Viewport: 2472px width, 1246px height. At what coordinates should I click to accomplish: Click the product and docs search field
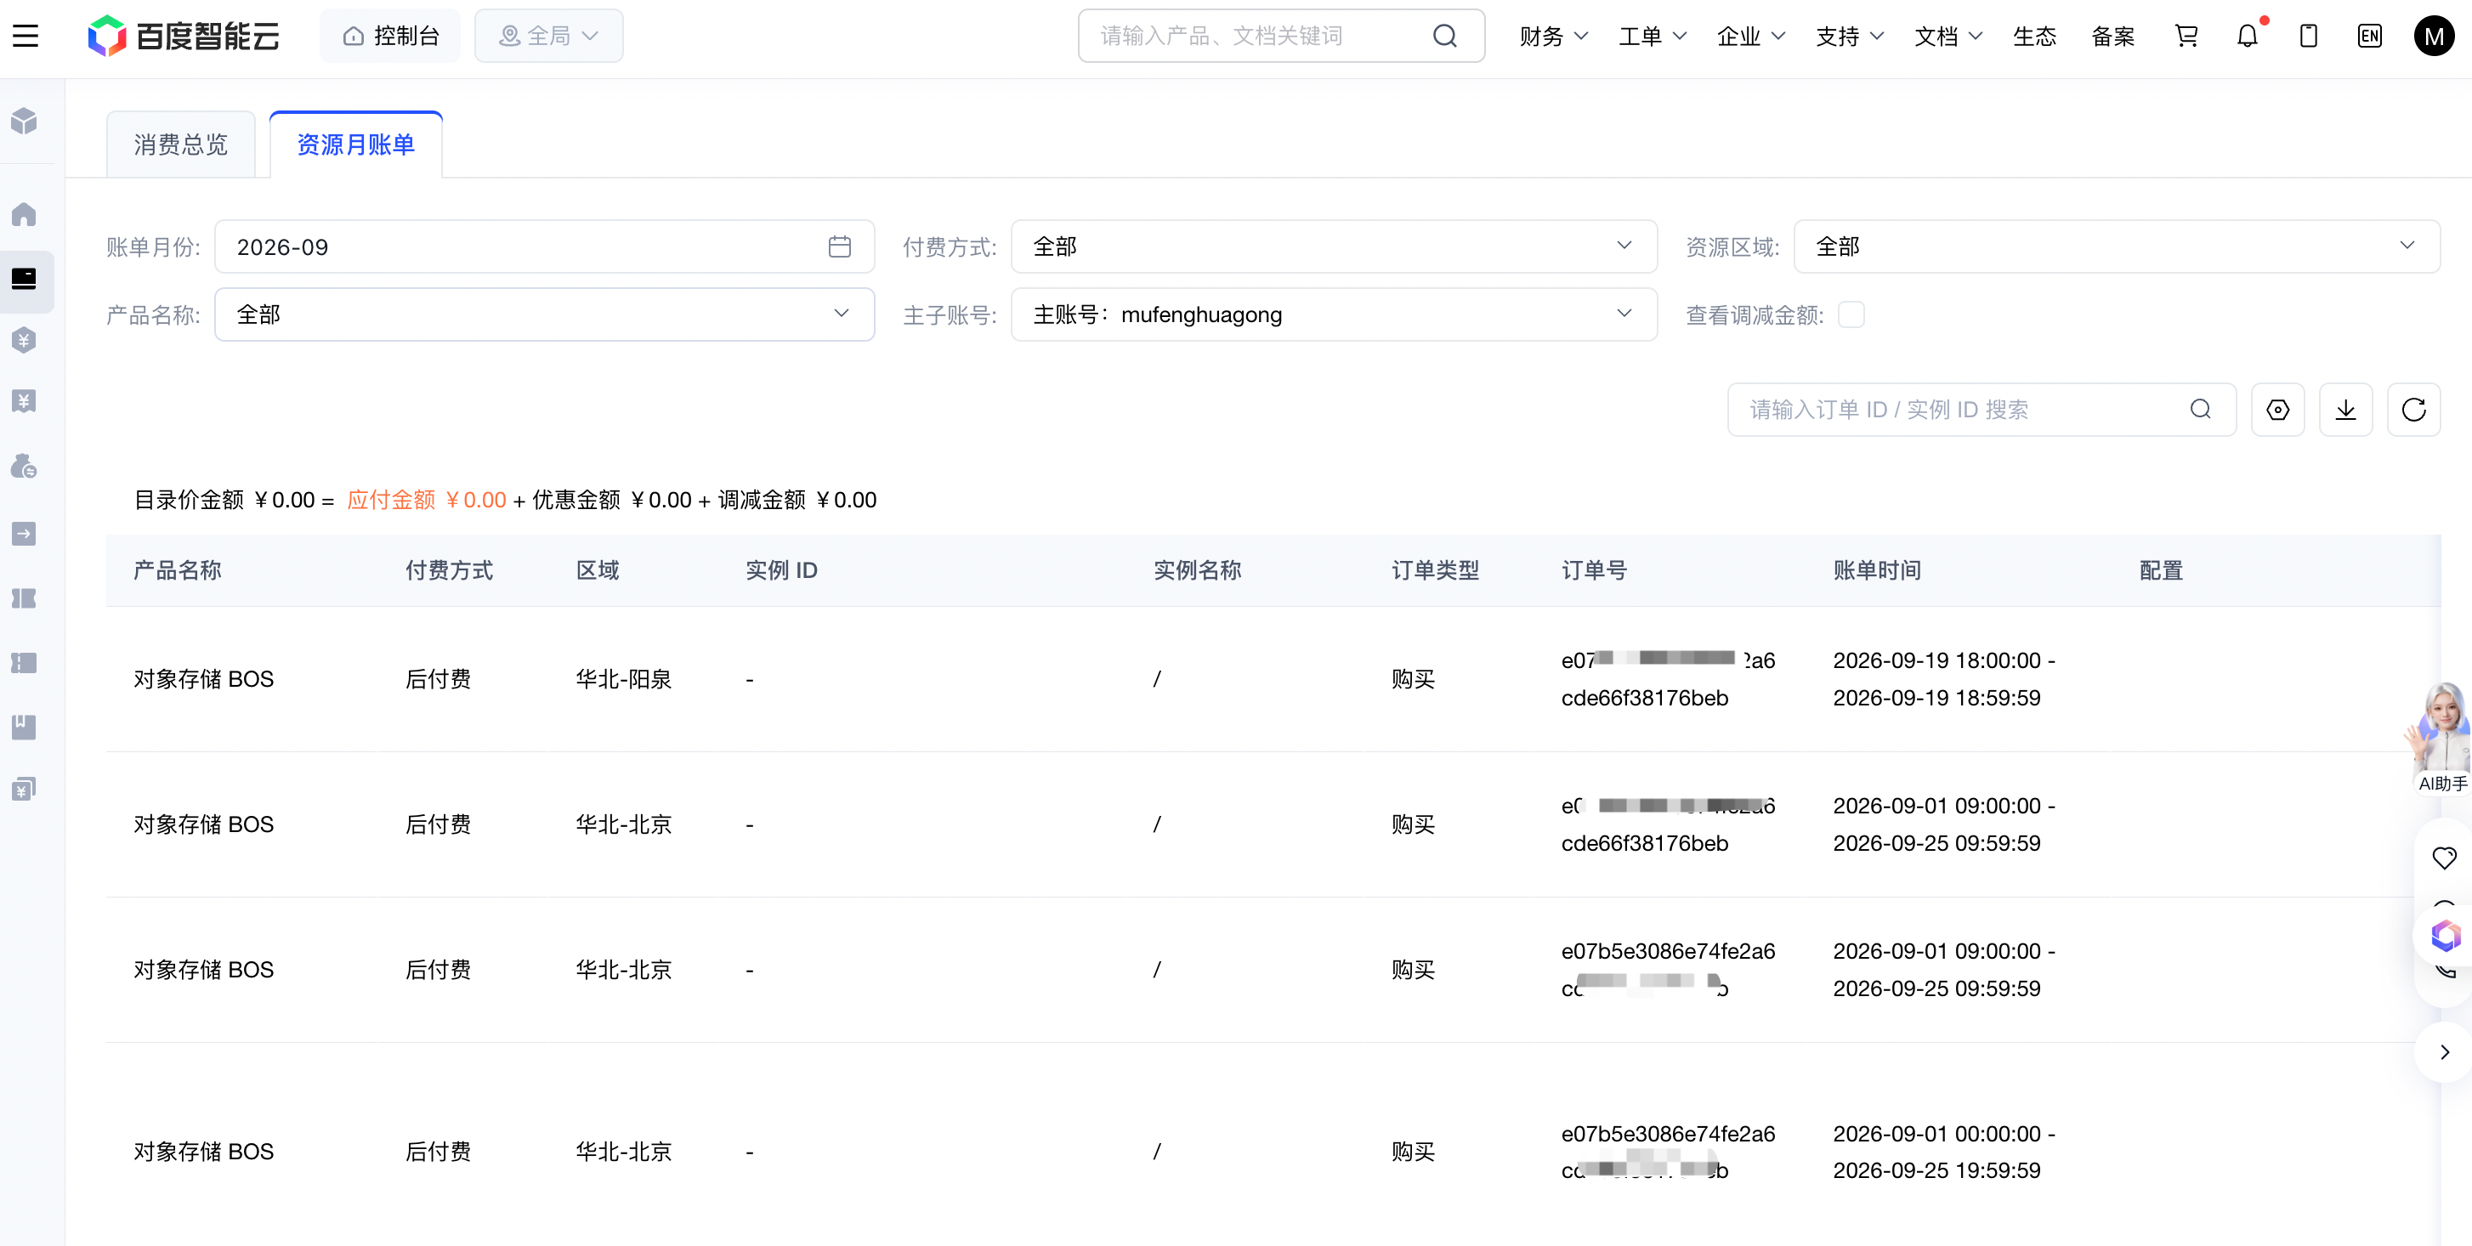1281,37
